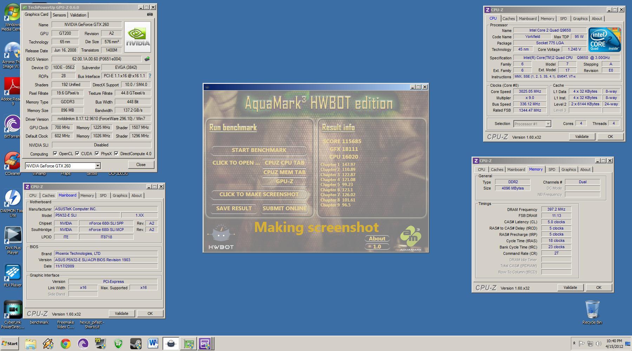The height and width of the screenshot is (351, 632).
Task: Toggle the OpenCL checkbox in GPU-Z
Action: [55, 153]
